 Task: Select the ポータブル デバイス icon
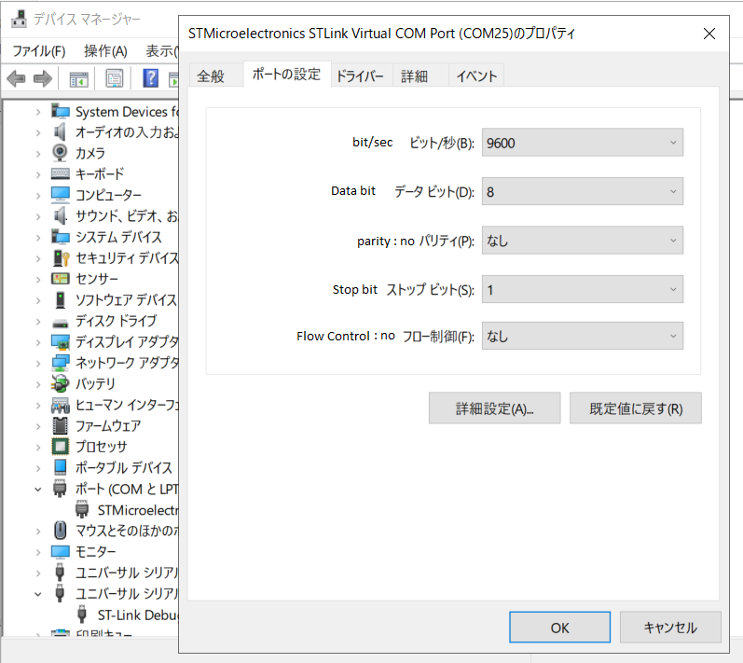pos(61,467)
